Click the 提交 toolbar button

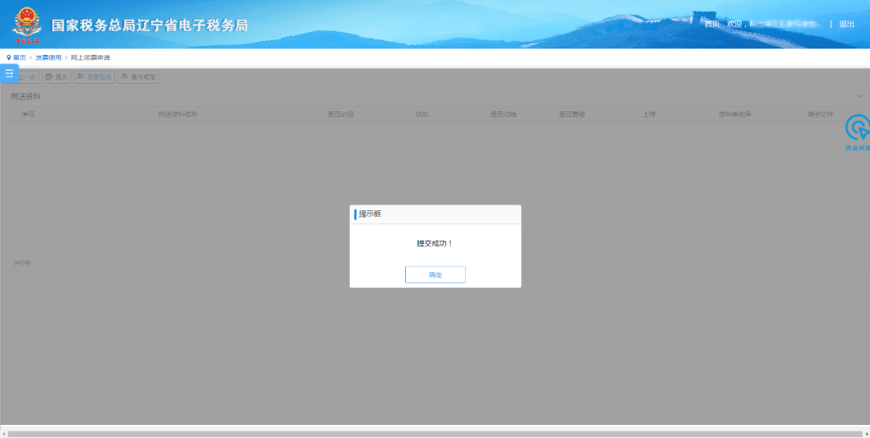pos(56,77)
